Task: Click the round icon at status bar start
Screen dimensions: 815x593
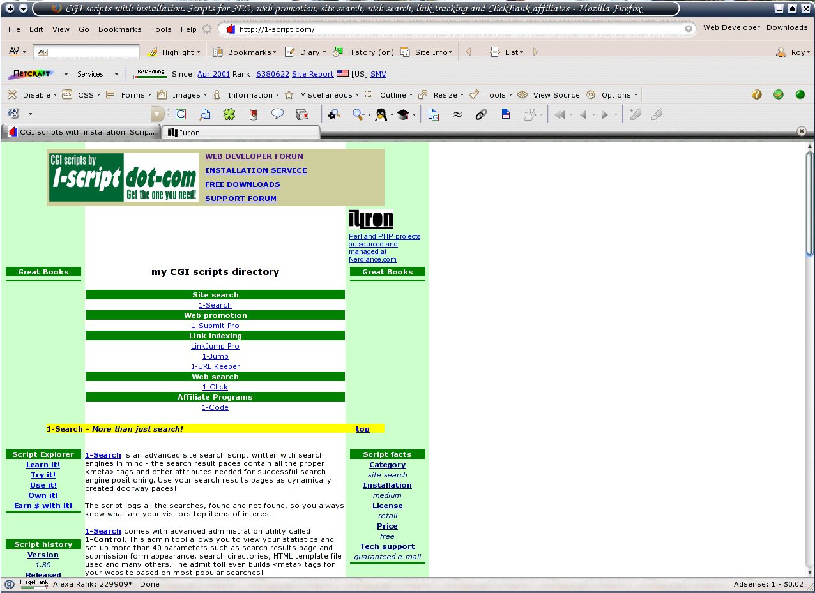Action: (10, 583)
